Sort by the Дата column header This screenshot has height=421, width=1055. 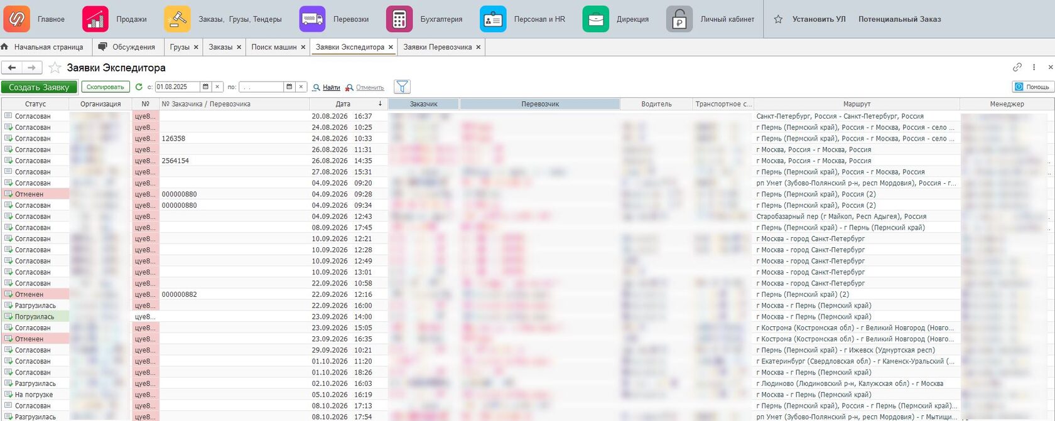(x=349, y=104)
